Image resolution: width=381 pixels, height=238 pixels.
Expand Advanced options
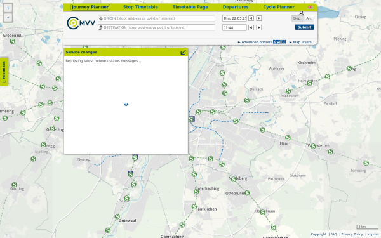(255, 42)
